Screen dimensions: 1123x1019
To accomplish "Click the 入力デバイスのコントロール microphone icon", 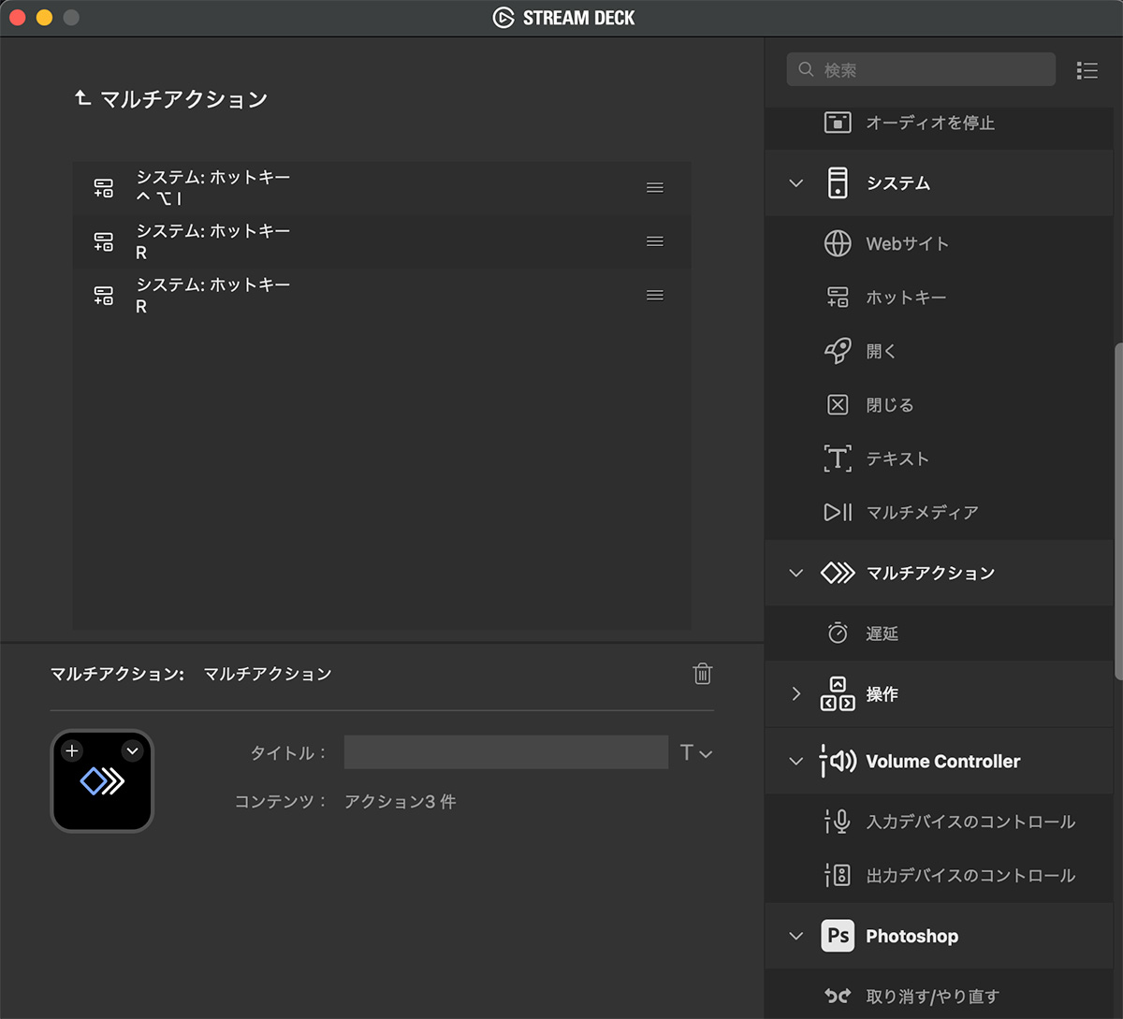I will [838, 822].
